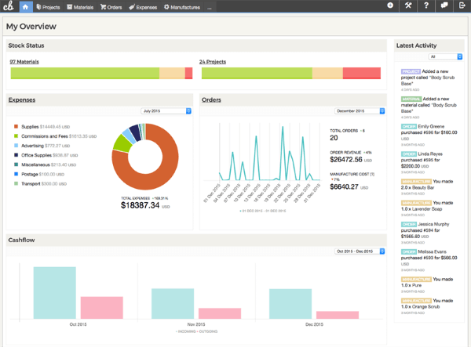Open help question mark icon
The image size is (471, 347).
(x=426, y=6)
